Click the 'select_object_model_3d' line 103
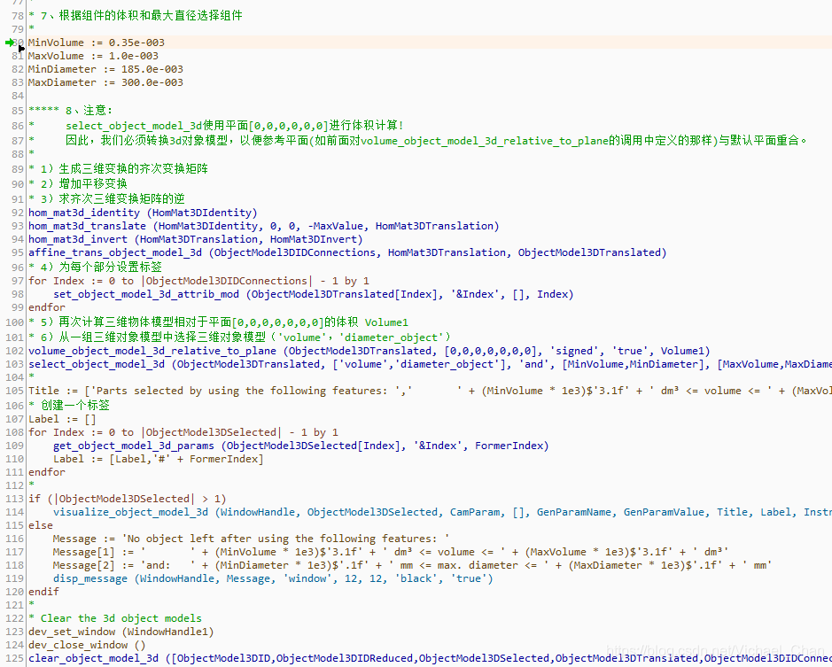The width and height of the screenshot is (832, 667). (x=430, y=364)
